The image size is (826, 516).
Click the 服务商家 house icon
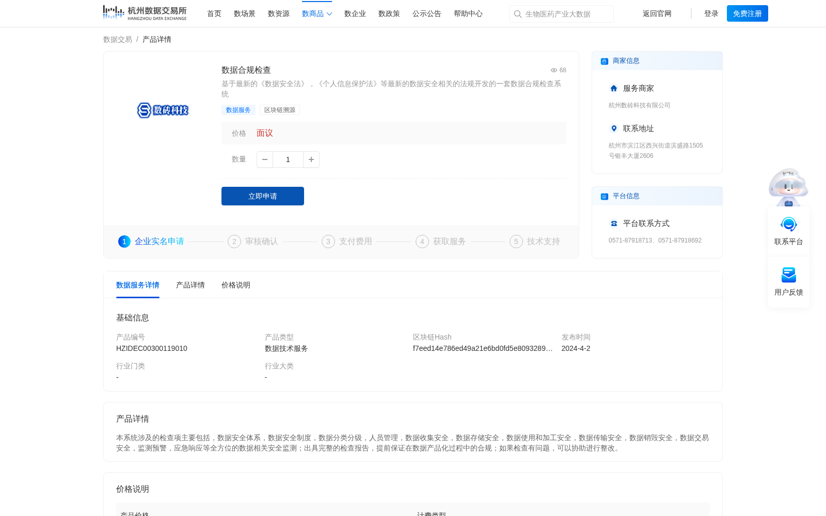(x=614, y=88)
